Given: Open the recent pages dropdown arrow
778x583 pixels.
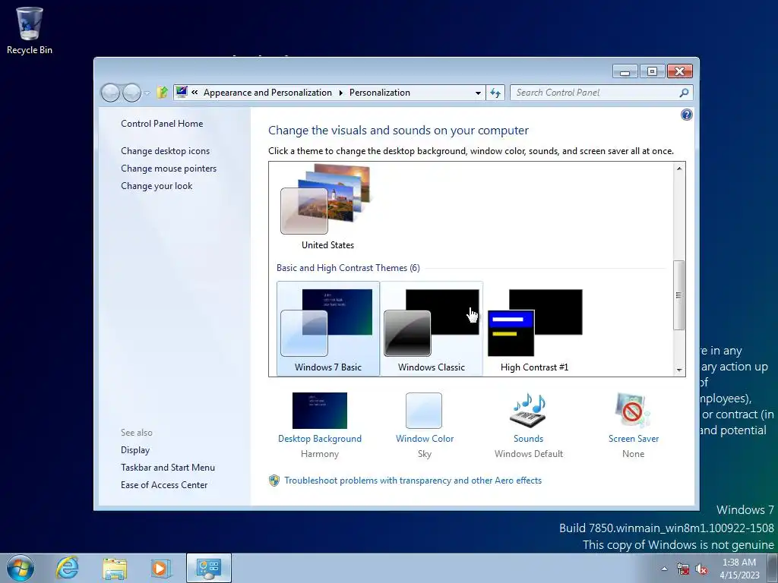Looking at the screenshot, I should [147, 93].
